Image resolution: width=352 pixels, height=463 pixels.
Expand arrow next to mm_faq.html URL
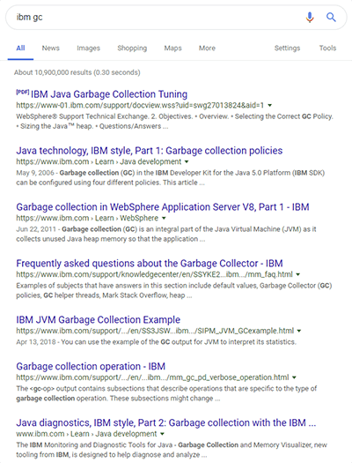tap(297, 274)
